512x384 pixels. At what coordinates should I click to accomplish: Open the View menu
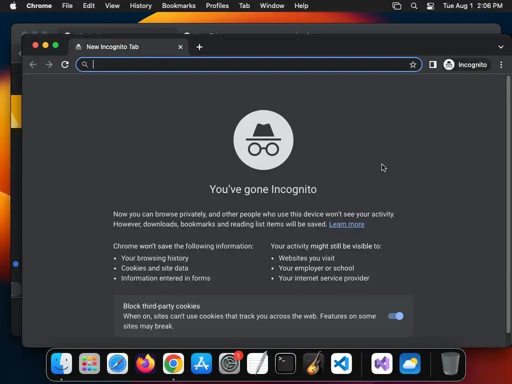pos(112,6)
